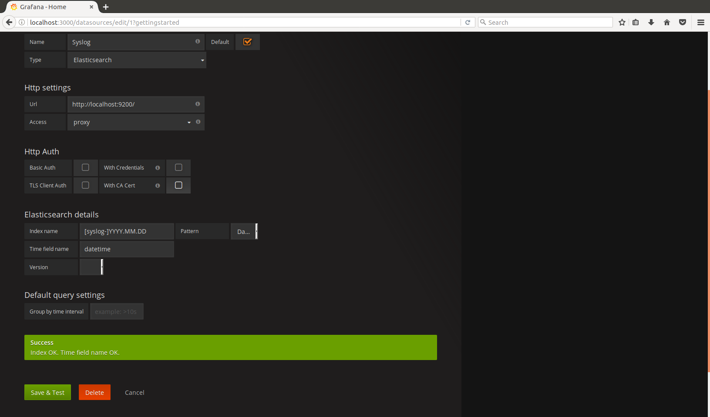Click the With Credentials info icon
The image size is (710, 417).
coord(158,168)
